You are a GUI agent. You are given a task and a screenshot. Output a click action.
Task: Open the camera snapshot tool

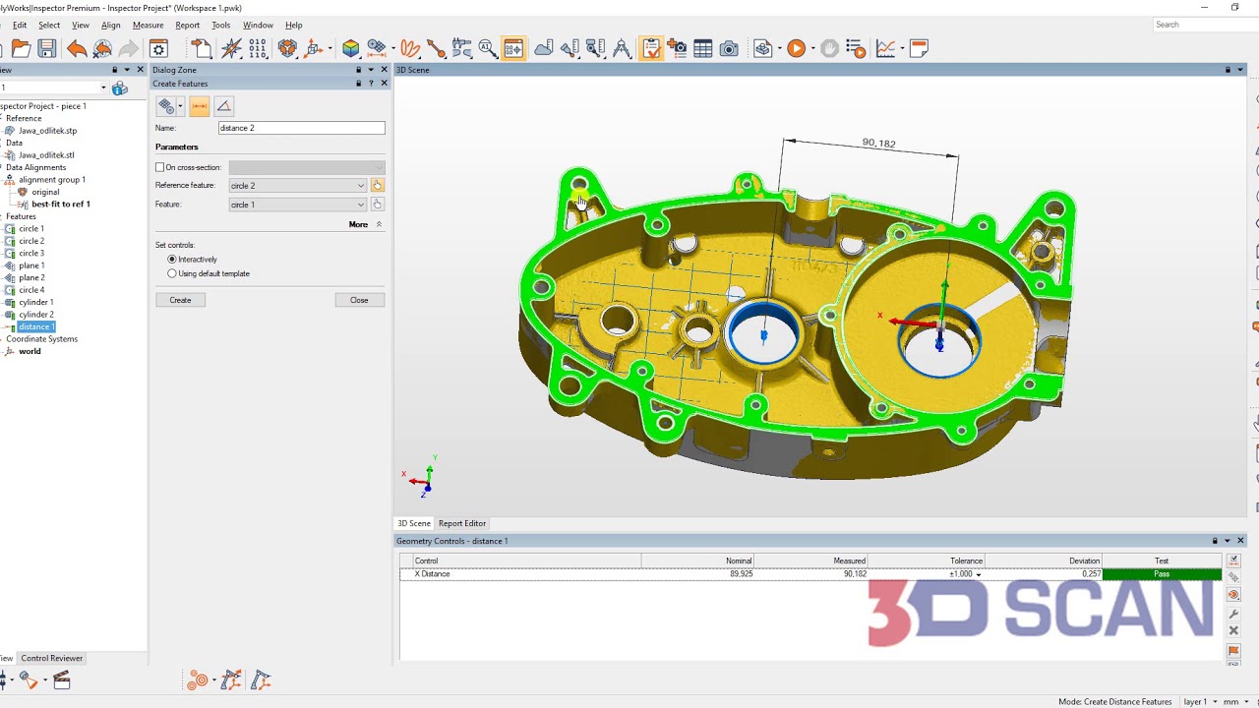click(728, 47)
